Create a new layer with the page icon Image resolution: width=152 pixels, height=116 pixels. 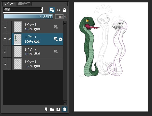coord(46,109)
